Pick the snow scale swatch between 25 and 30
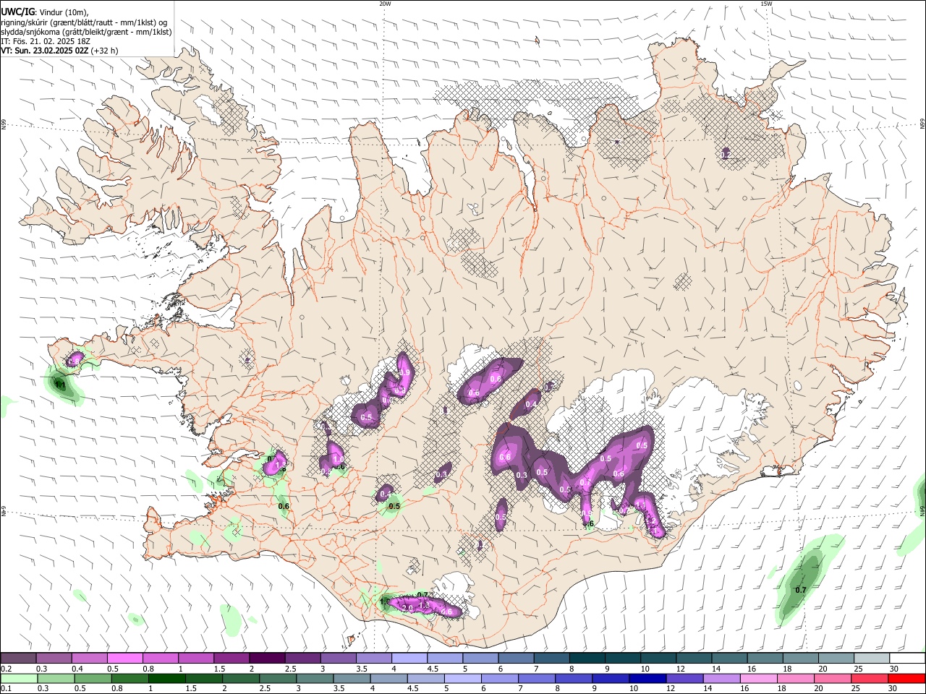926x694 pixels. point(872,658)
